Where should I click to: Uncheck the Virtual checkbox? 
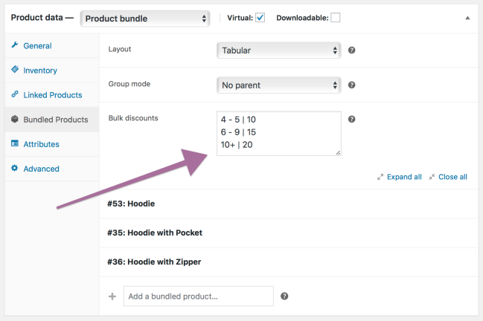click(x=260, y=18)
